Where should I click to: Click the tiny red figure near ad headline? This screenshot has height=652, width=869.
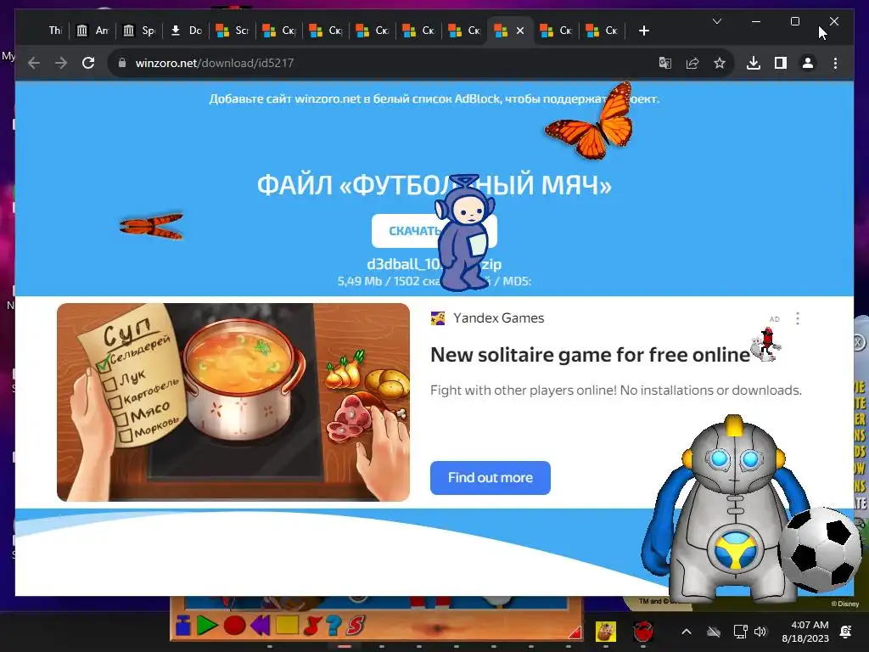tap(766, 345)
